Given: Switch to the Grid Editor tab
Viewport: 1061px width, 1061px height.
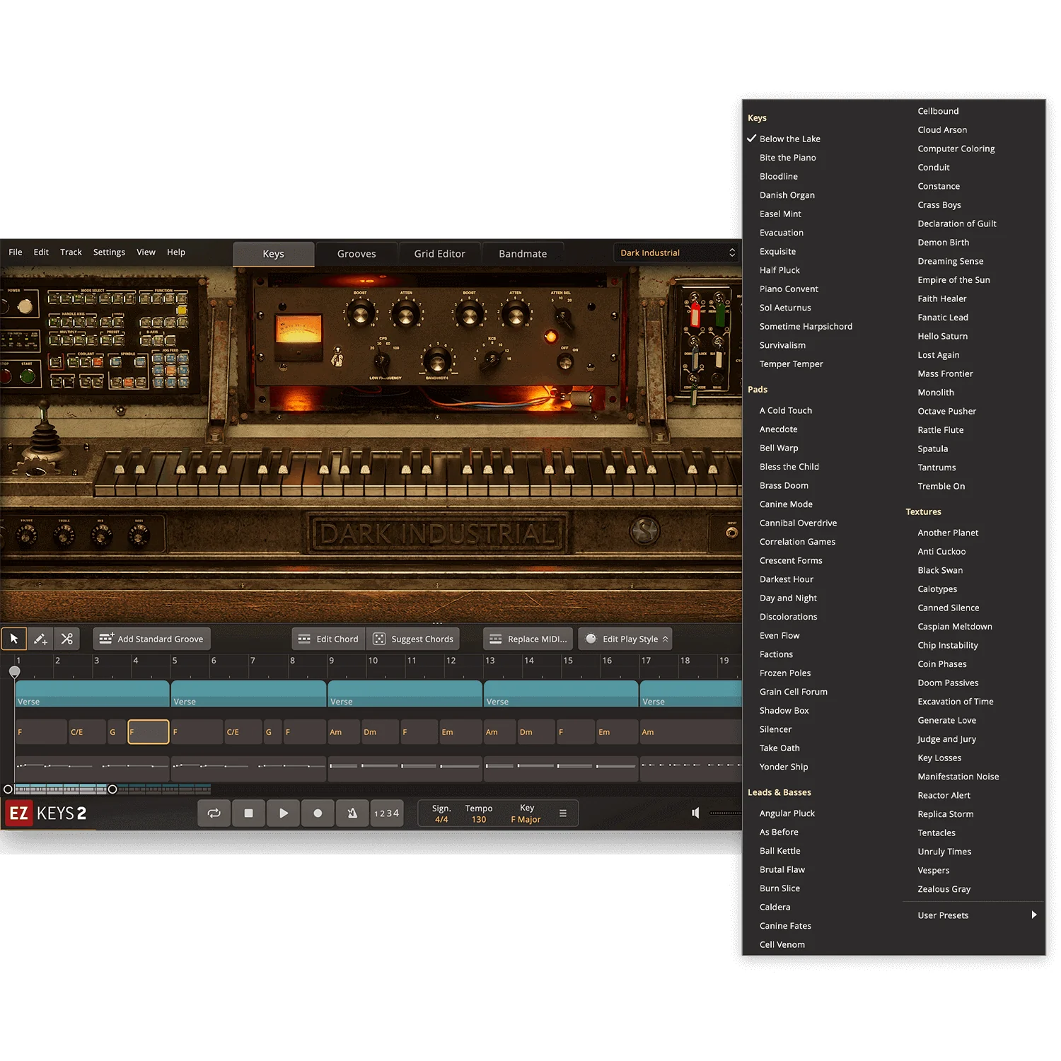Looking at the screenshot, I should pyautogui.click(x=439, y=254).
